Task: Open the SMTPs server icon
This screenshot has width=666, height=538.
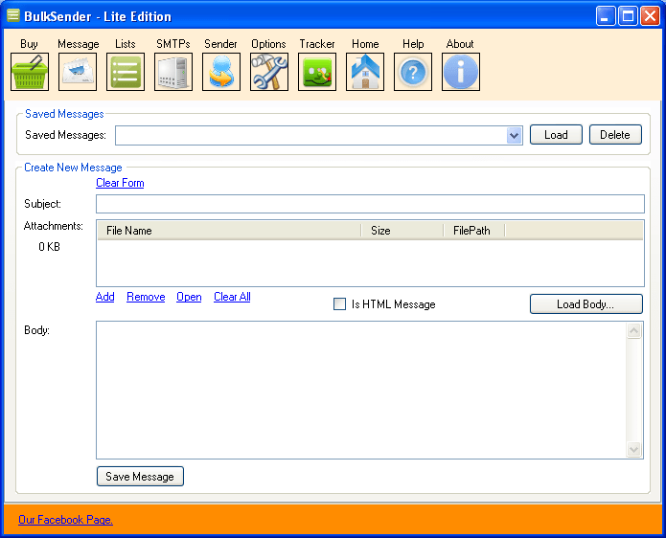Action: click(173, 72)
